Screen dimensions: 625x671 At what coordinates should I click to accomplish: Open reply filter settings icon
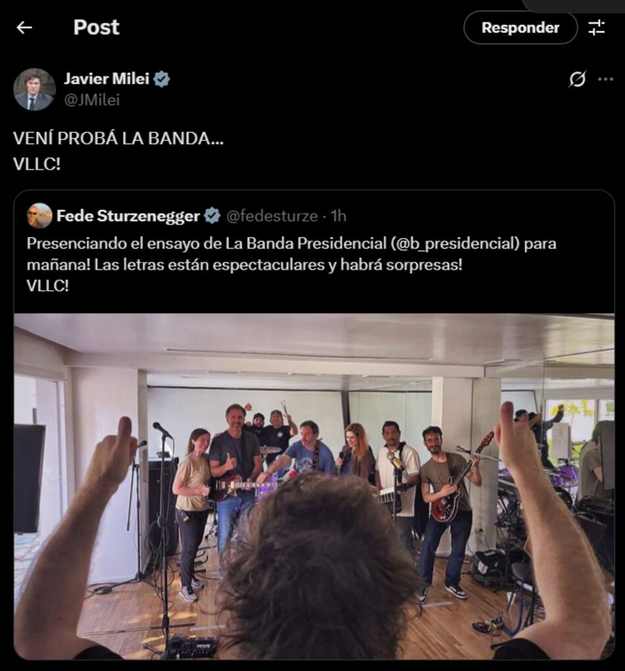pyautogui.click(x=596, y=28)
